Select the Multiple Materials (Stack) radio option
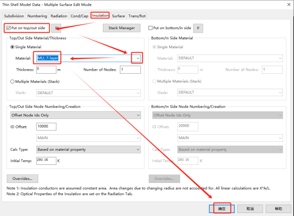Screen dimensions: 294x216 [x=13, y=82]
